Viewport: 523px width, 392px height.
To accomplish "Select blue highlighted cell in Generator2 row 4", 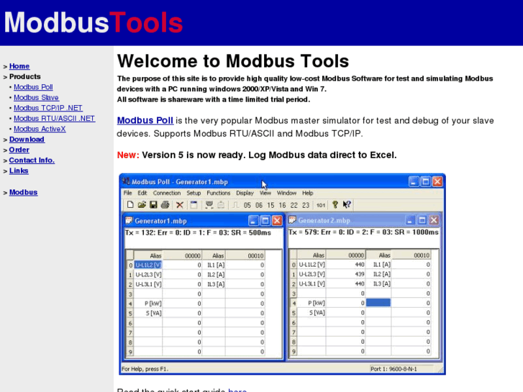I will (x=378, y=303).
